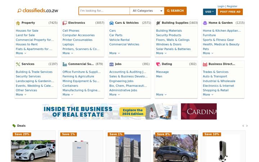Image resolution: width=259 pixels, height=162 pixels.
Task: Go to next deals with right arrow
Action: click(x=247, y=126)
